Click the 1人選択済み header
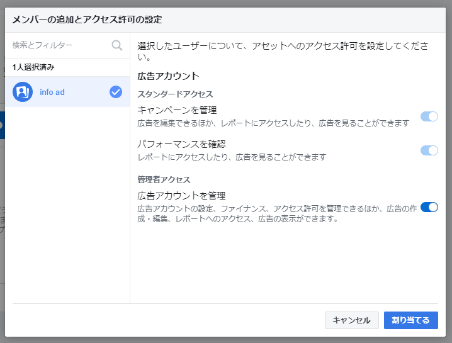The height and width of the screenshot is (343, 452). point(33,67)
